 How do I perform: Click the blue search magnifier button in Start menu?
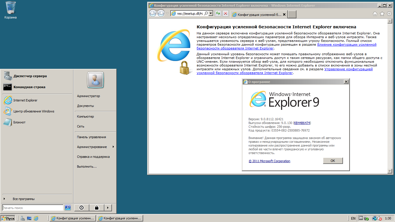point(68,208)
